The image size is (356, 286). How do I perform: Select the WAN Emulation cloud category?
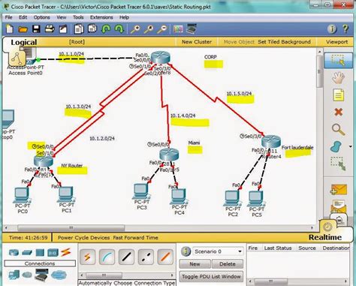[x=59, y=275]
